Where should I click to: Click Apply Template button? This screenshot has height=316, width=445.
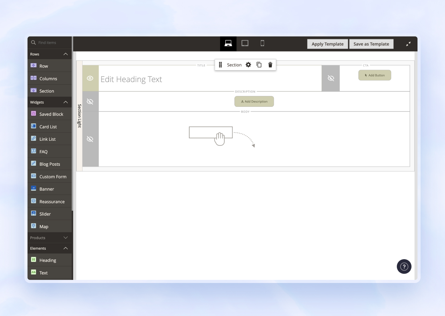[328, 44]
